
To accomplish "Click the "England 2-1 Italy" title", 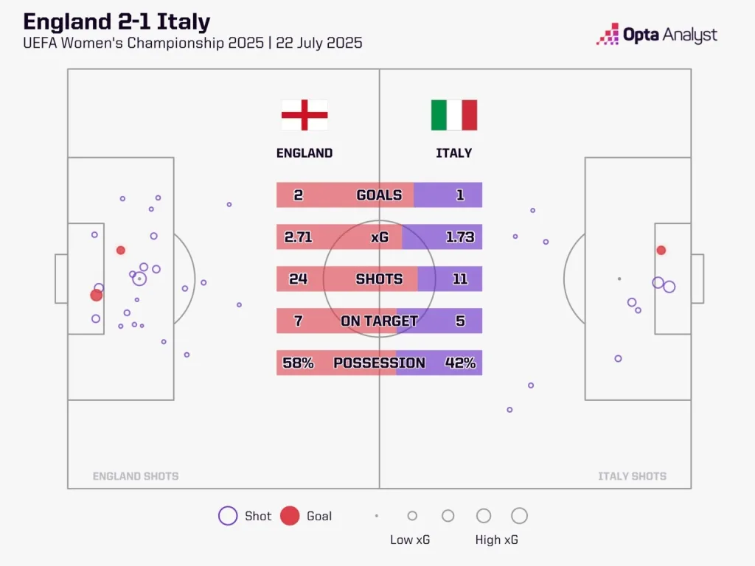I will (116, 21).
